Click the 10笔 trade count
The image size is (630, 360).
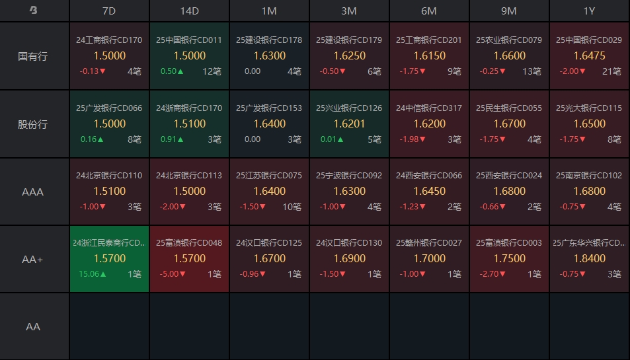(292, 207)
